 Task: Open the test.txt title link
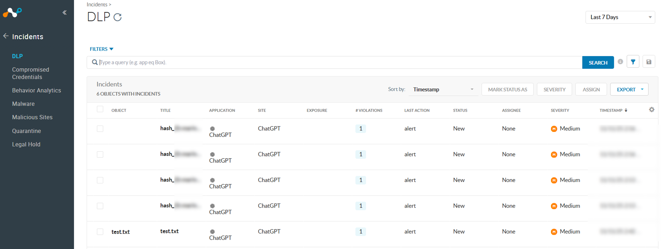click(169, 231)
